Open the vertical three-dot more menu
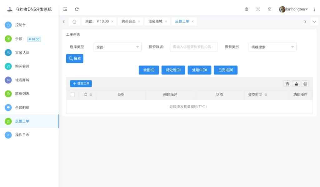The width and height of the screenshot is (320, 187). click(x=314, y=9)
